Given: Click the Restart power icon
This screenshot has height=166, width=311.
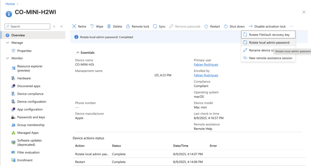Looking at the screenshot, I should coord(206,27).
